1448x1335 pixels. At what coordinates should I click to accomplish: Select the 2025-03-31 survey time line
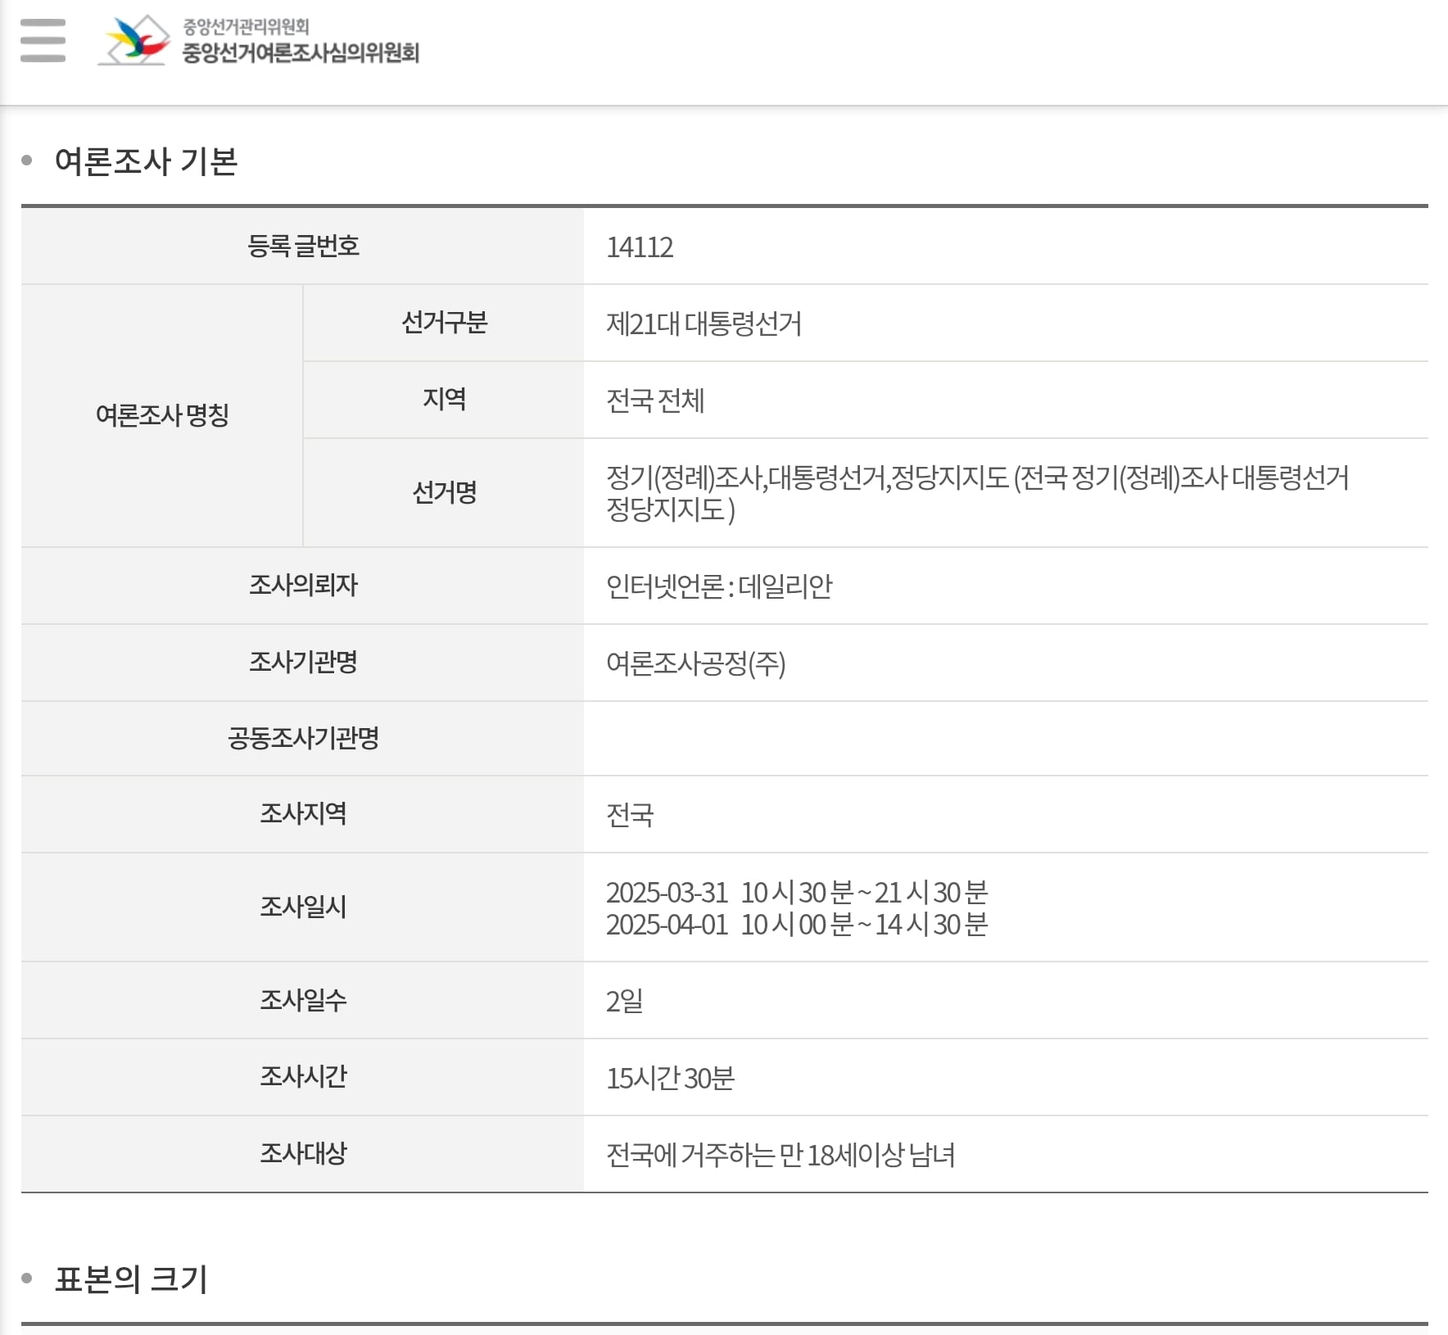[x=797, y=892]
